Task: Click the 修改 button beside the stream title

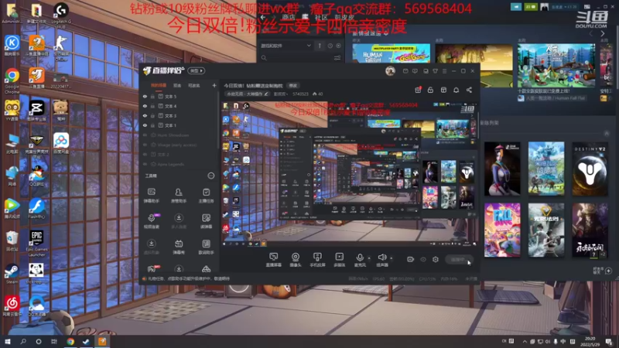Action: (293, 86)
